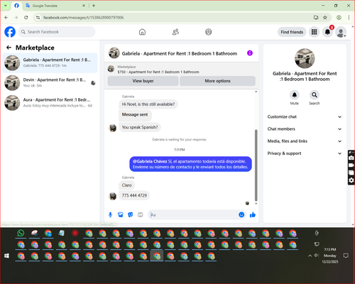Click the View buyer button
The image size is (355, 284).
(x=143, y=81)
